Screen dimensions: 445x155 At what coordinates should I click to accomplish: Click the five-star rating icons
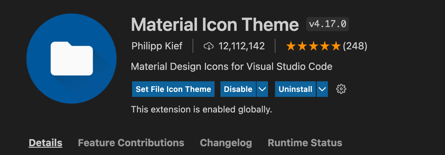(313, 46)
